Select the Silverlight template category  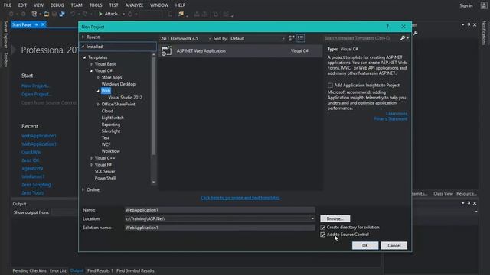click(x=110, y=131)
